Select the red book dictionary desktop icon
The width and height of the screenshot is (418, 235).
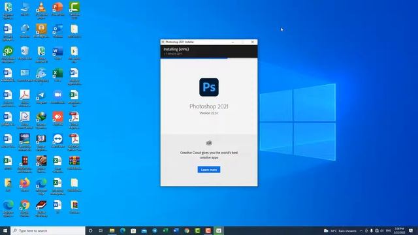pyautogui.click(x=41, y=208)
